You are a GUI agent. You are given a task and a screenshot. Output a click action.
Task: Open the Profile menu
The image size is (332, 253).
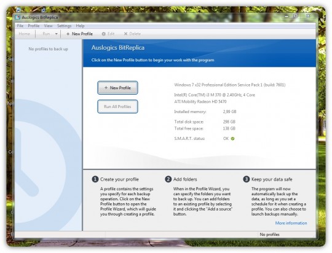coord(34,26)
